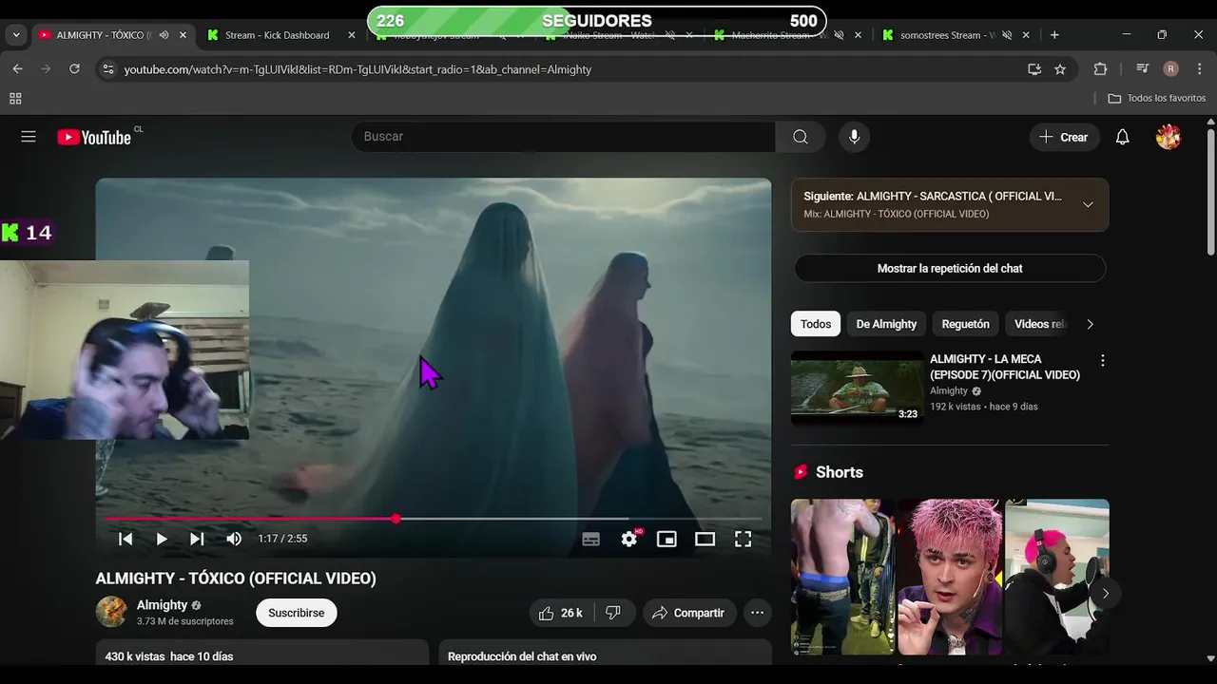Viewport: 1217px width, 684px height.
Task: Open the YouTube hamburger guide menu
Action: pos(29,137)
